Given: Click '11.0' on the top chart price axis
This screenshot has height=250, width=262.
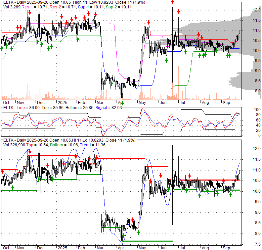Looking at the screenshot, I should click(257, 31).
